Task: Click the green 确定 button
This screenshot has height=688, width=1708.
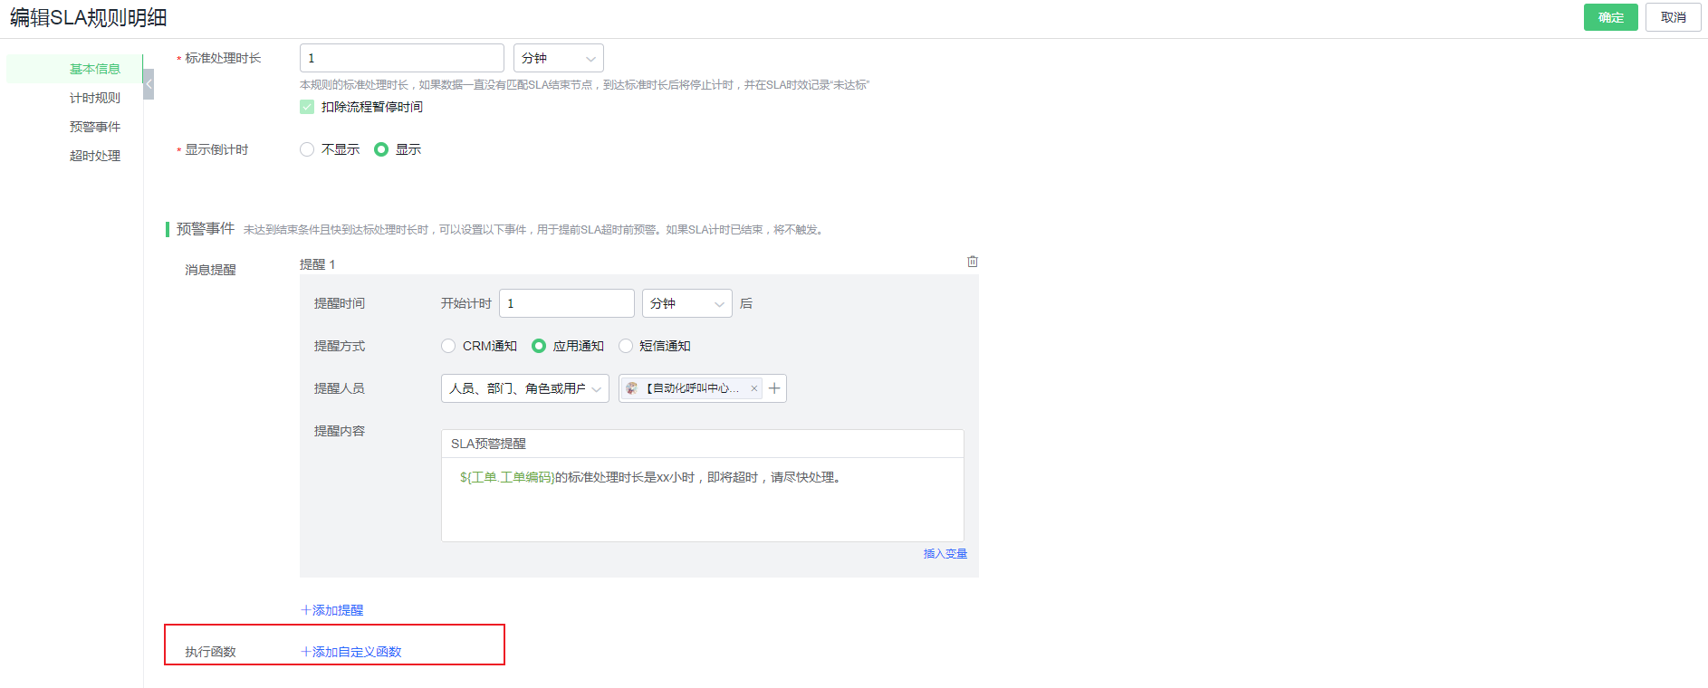Action: [1610, 17]
